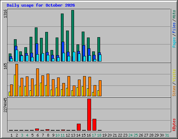Screen dimensions: 178x139
Task: Click the orange sites bar for day 6
Action: pos(38,82)
